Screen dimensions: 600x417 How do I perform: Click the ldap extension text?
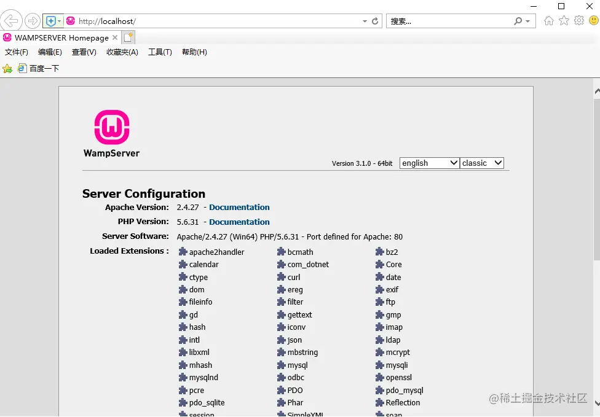[x=393, y=340]
